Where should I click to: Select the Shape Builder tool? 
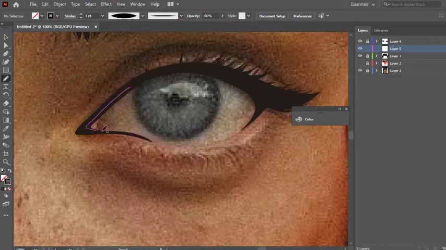pyautogui.click(x=6, y=112)
